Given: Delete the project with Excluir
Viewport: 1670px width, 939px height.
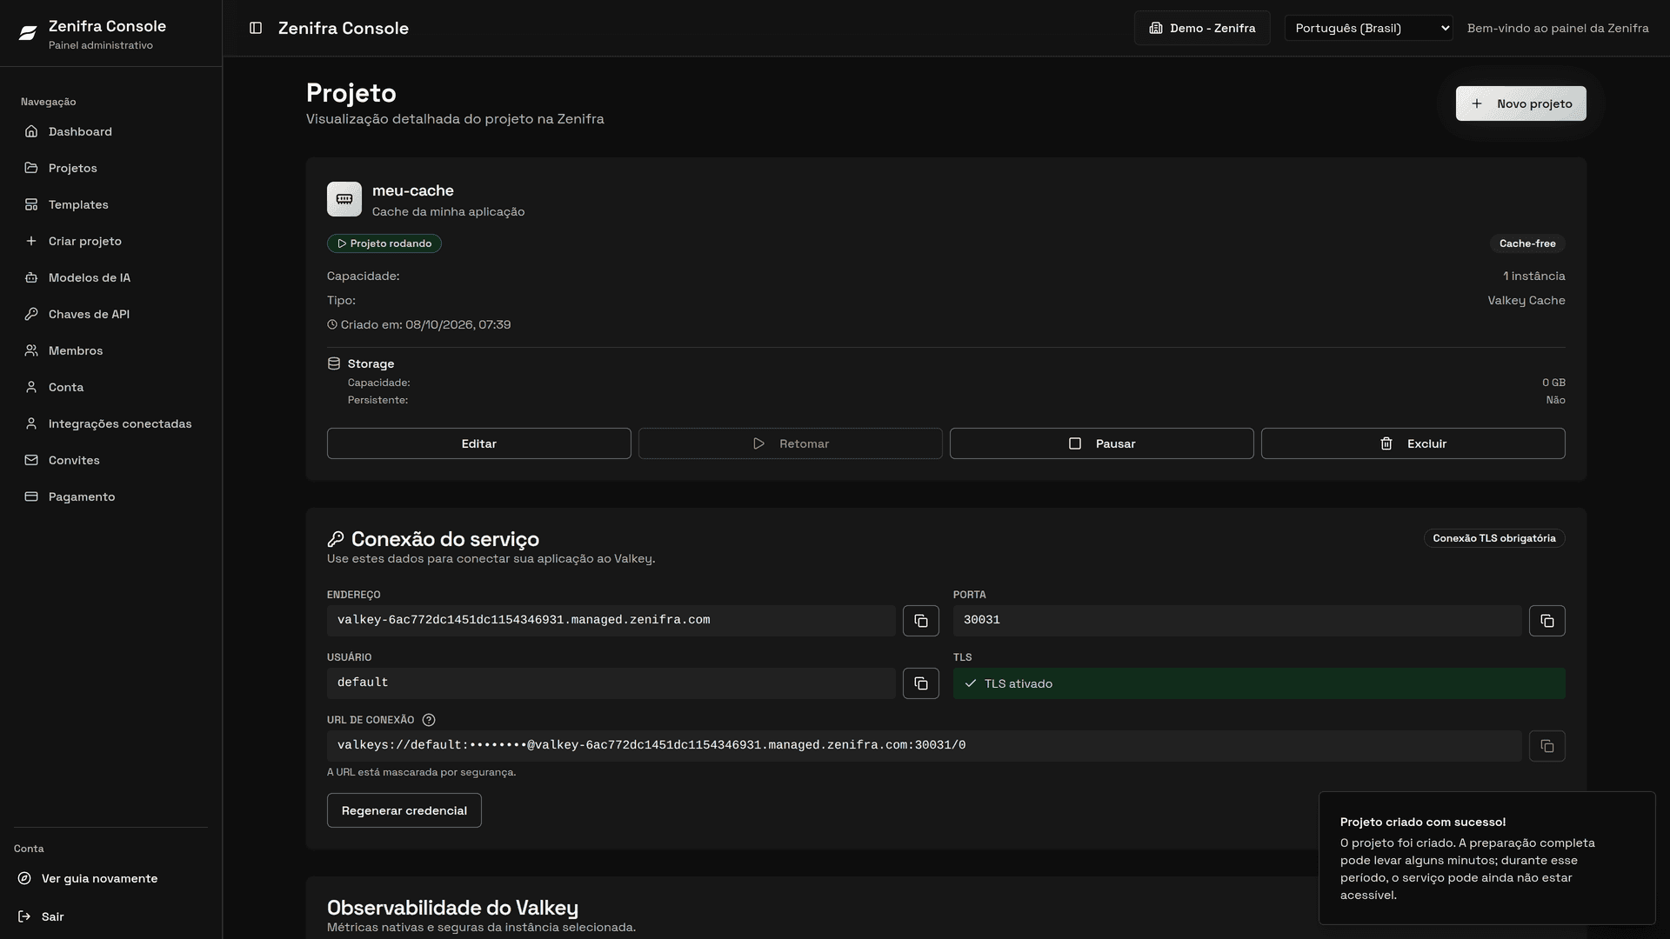Looking at the screenshot, I should (1413, 443).
